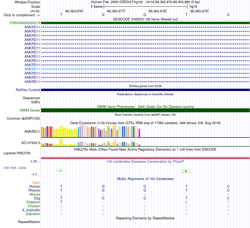Select topmost ANKRD11 transcript label below ENSG00000260279
Image resolution: width=250 pixels, height=228 pixels.
pyautogui.click(x=32, y=27)
